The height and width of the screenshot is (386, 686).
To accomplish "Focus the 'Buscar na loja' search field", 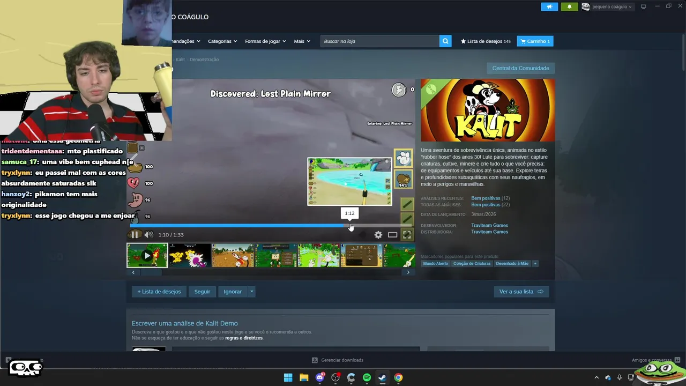I will pyautogui.click(x=380, y=41).
